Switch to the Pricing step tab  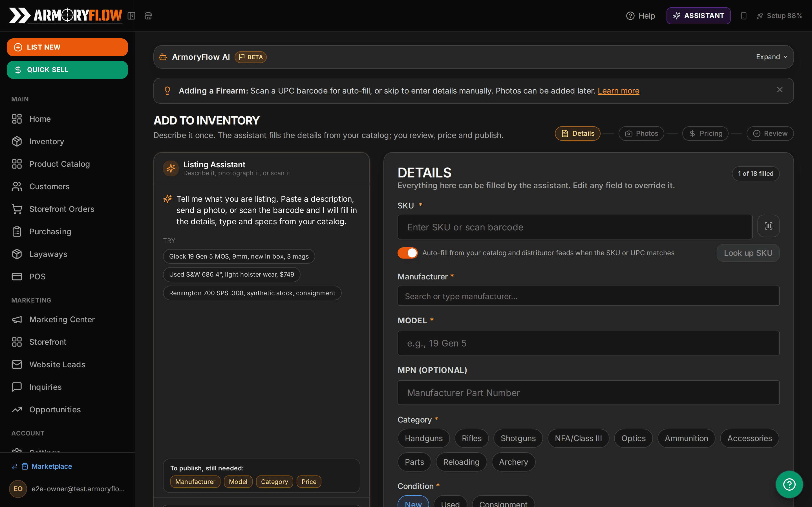(705, 134)
